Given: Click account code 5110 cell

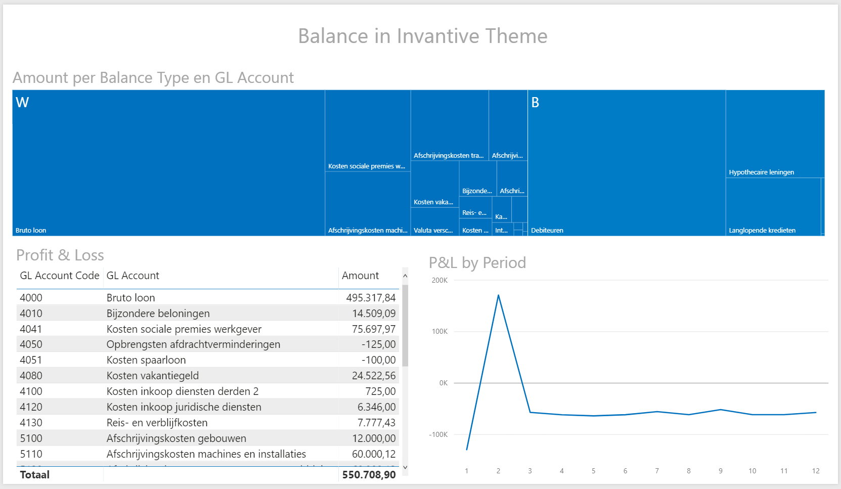Looking at the screenshot, I should [31, 454].
